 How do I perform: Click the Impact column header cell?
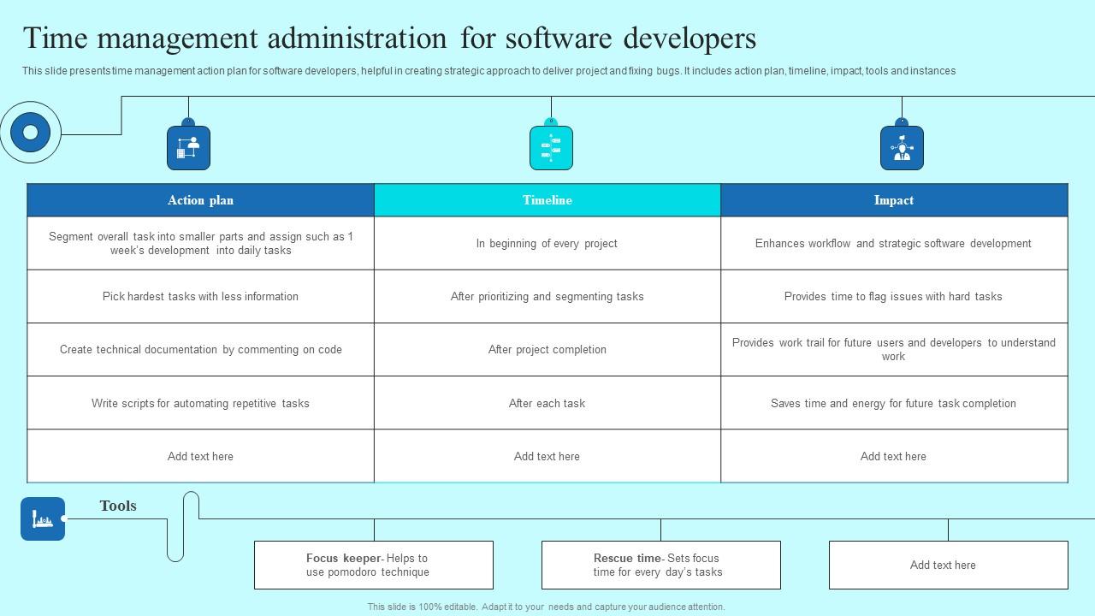(x=894, y=199)
